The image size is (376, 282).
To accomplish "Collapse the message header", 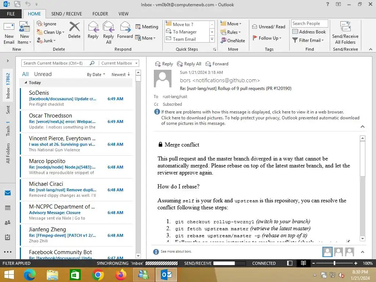I will 362,127.
